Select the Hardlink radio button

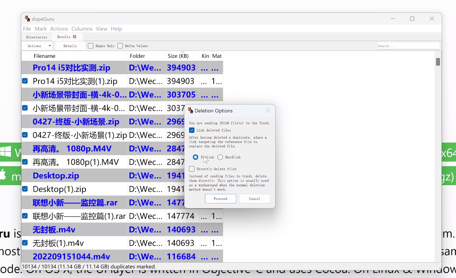pyautogui.click(x=220, y=157)
